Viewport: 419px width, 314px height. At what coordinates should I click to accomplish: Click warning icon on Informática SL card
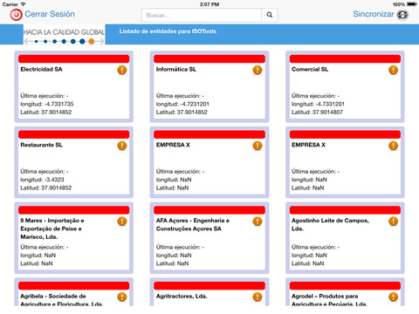pos(258,70)
